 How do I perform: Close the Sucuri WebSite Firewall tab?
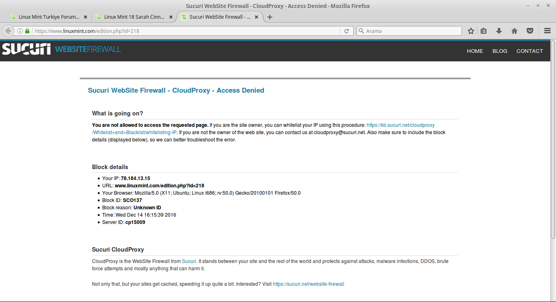[256, 17]
